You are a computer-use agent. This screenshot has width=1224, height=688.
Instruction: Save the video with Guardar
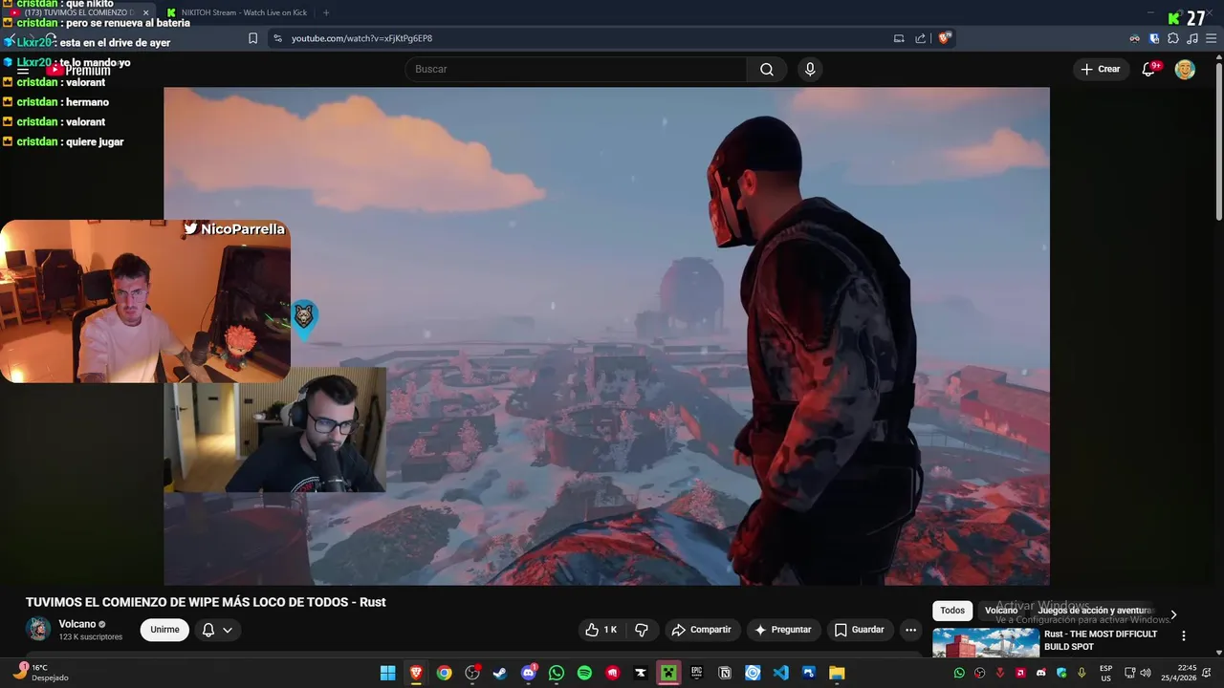click(859, 630)
